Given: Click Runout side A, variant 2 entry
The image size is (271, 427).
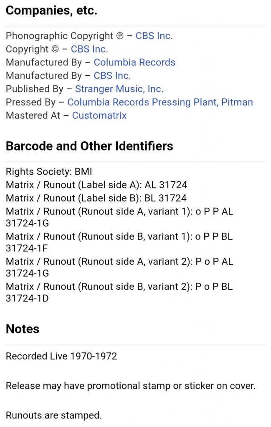Looking at the screenshot, I should coord(119,267).
